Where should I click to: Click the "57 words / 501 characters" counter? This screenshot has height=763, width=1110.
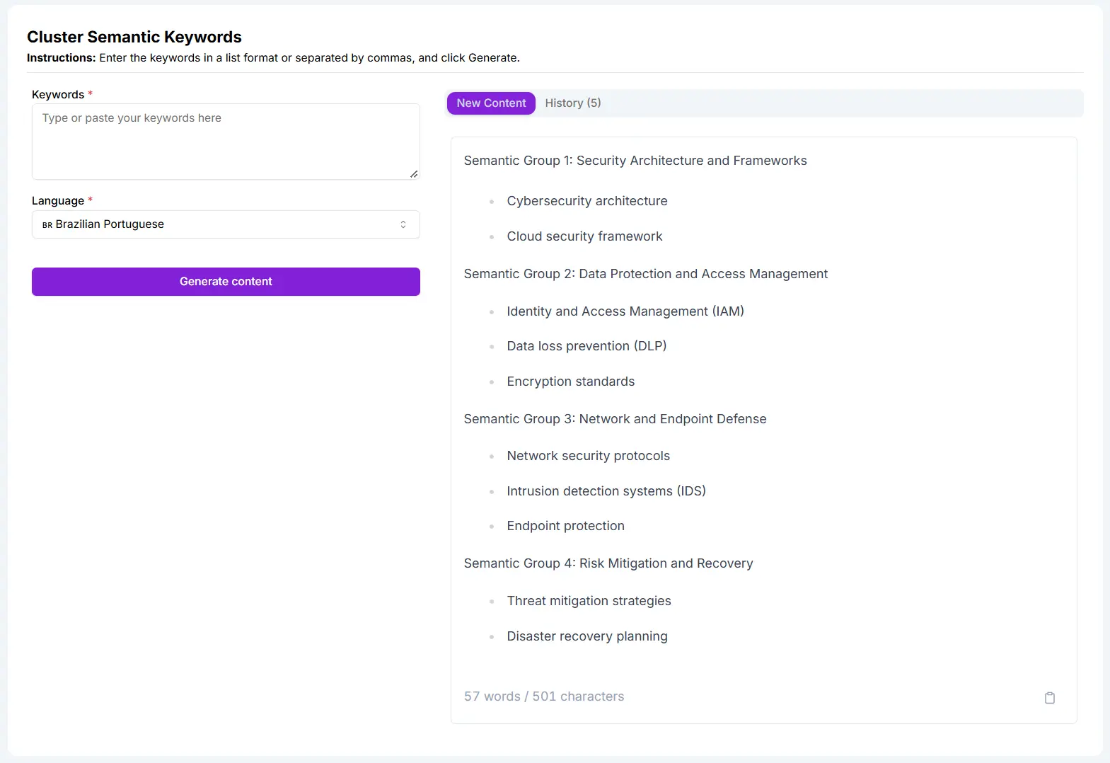544,696
